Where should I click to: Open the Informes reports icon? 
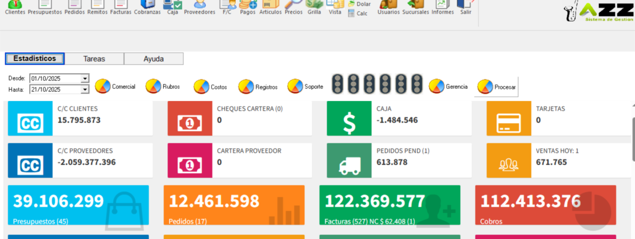pyautogui.click(x=442, y=7)
